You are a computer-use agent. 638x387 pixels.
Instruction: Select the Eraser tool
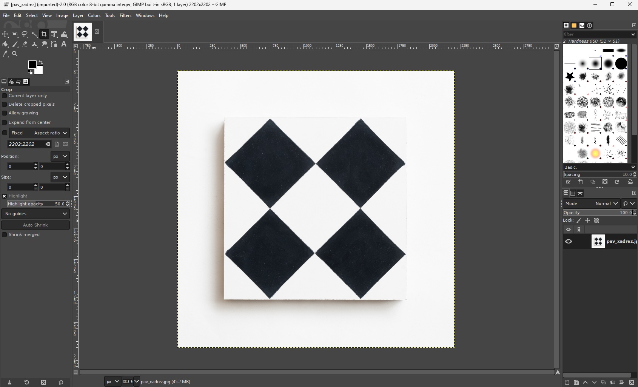click(x=25, y=44)
